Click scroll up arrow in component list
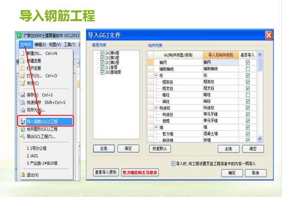The height and width of the screenshot is (197, 282). [x=260, y=55]
